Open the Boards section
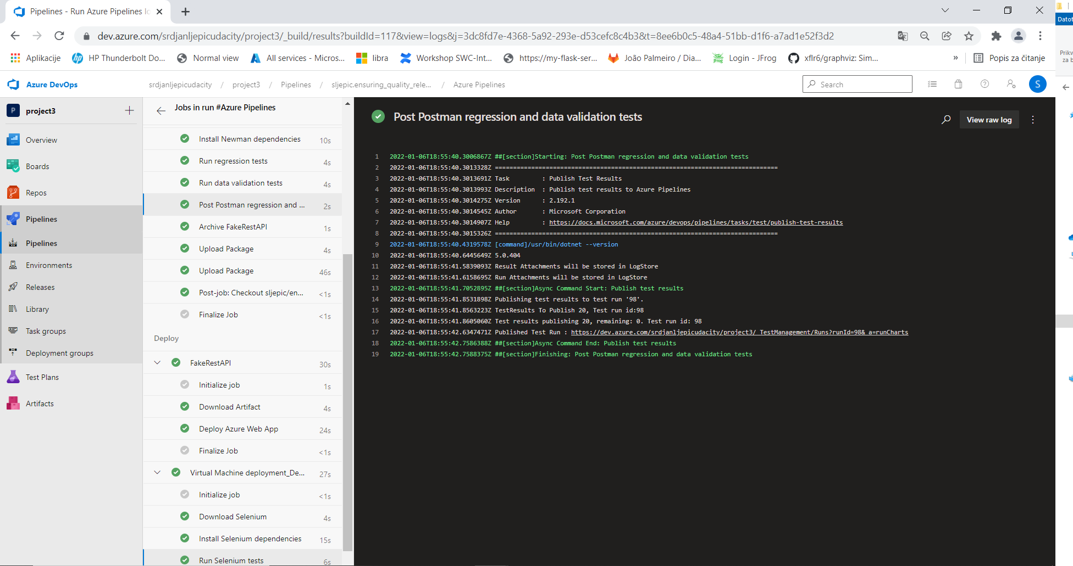 coord(37,166)
